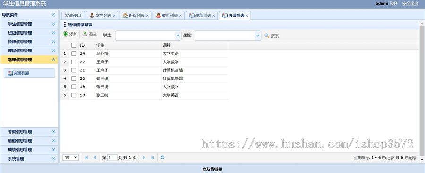Close the 学生列表 tab

114,16
